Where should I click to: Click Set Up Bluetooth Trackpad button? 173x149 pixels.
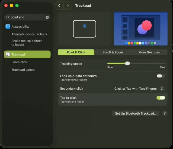pos(136,114)
